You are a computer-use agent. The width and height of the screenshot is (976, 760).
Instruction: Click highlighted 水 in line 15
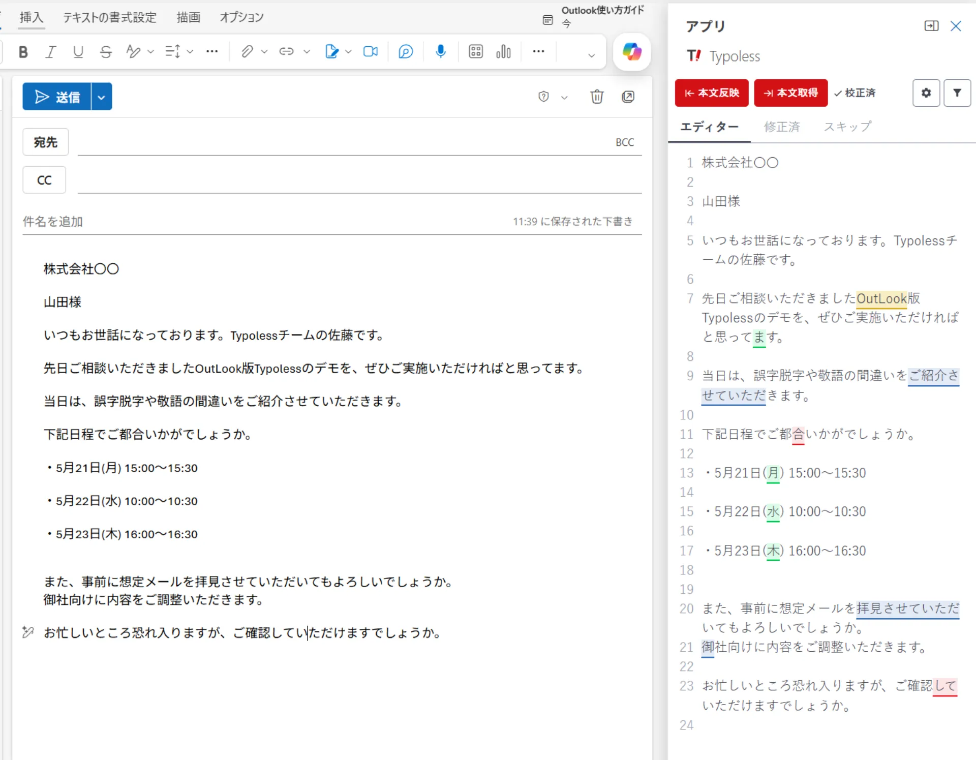[773, 511]
